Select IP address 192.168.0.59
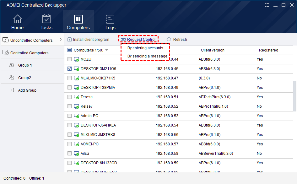297x184 pixels. [167, 163]
